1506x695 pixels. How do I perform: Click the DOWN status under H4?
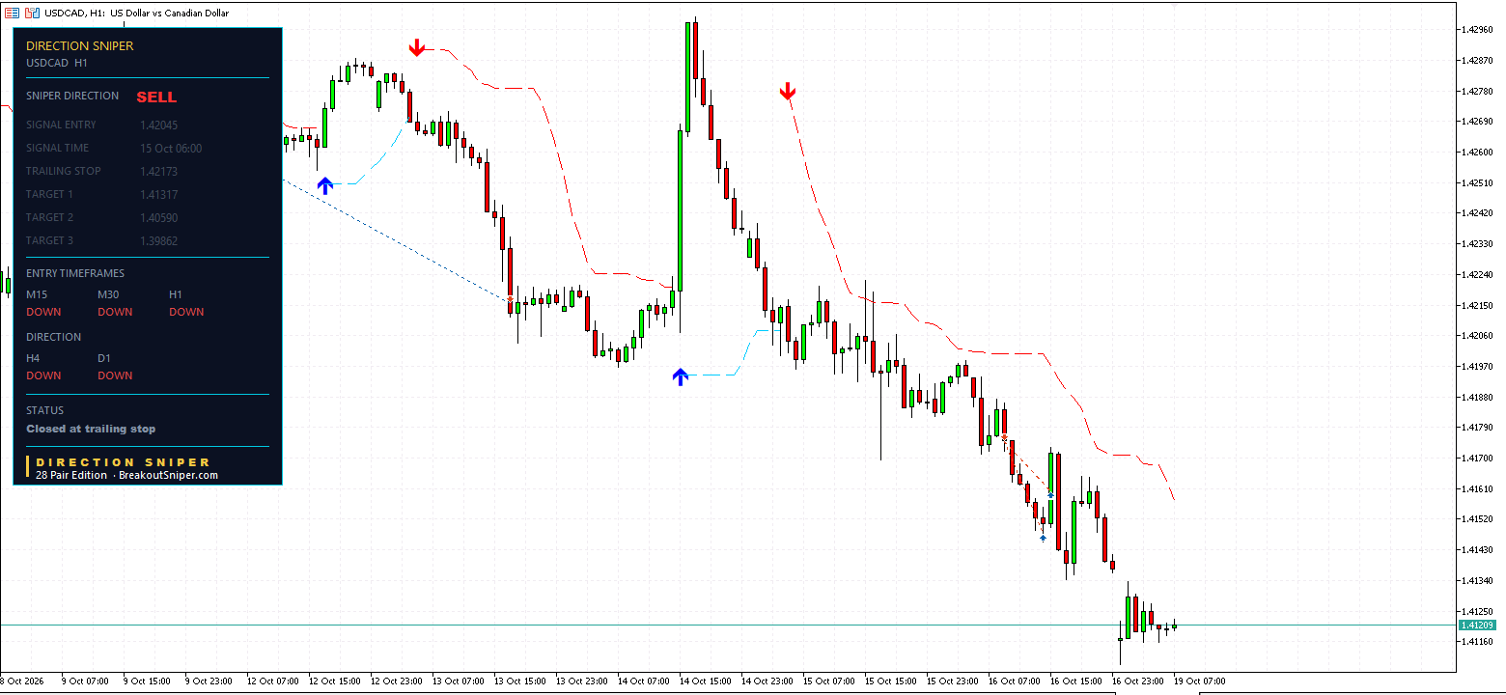click(x=43, y=375)
